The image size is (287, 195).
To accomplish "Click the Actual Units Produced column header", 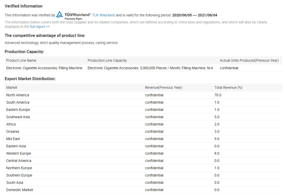I will (249, 60).
